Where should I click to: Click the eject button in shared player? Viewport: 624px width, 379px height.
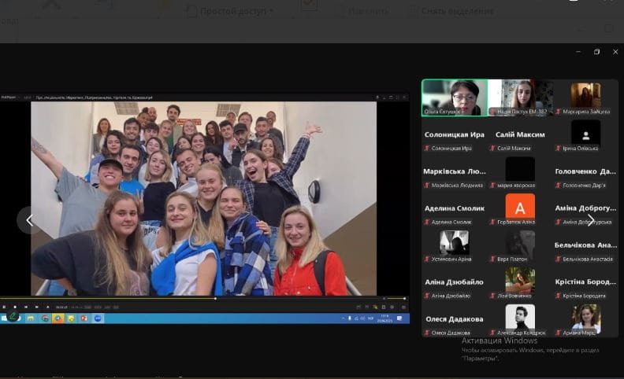click(x=48, y=307)
